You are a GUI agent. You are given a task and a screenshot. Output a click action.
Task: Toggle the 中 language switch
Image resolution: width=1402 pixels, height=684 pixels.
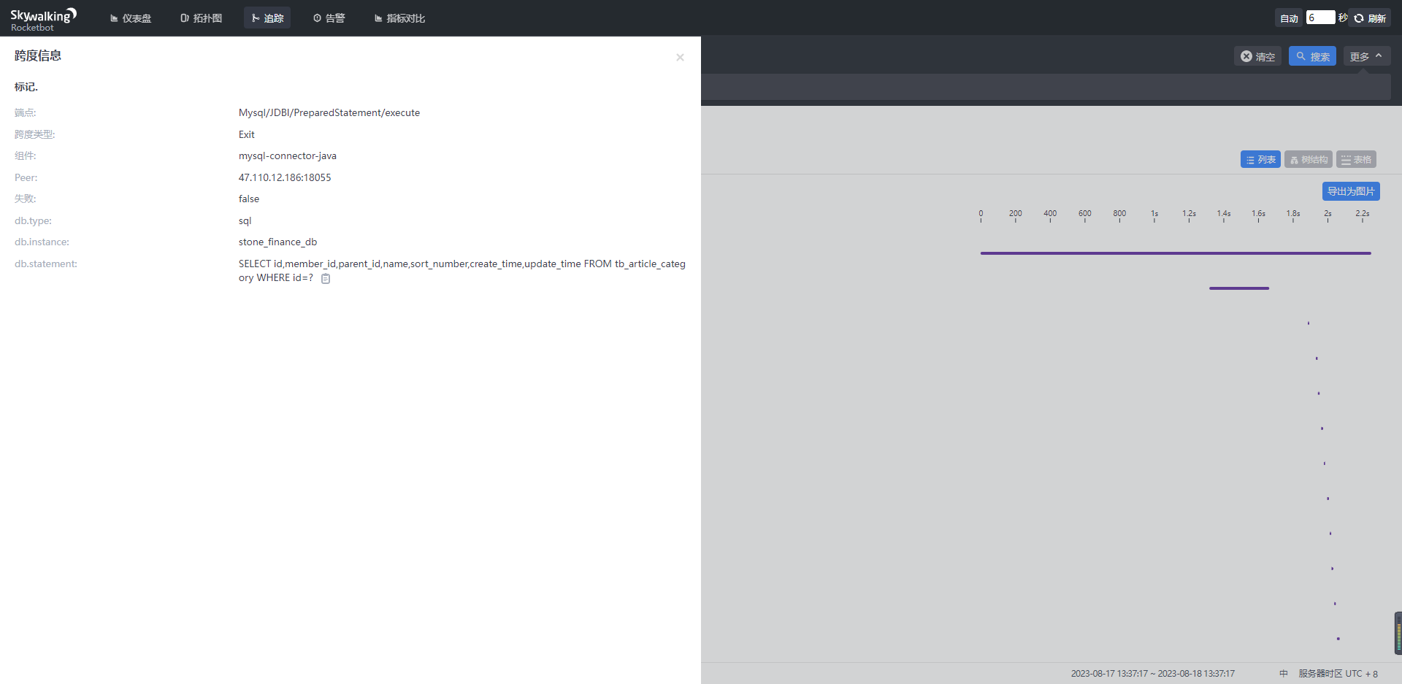coord(1284,674)
